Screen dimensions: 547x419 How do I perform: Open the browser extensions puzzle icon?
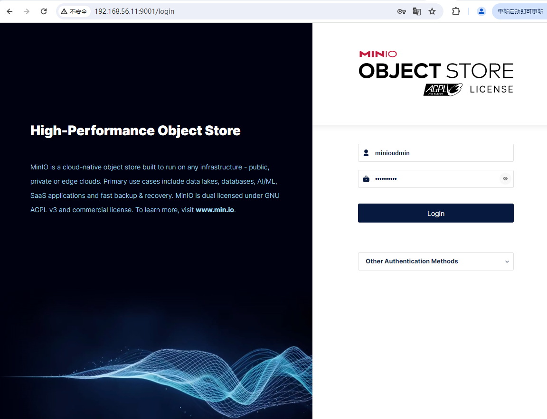tap(456, 11)
